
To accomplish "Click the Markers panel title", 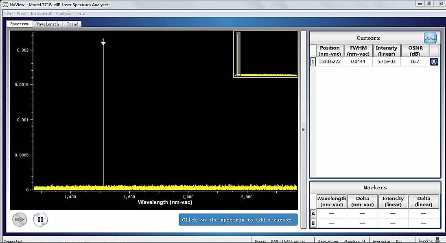I will 375,188.
